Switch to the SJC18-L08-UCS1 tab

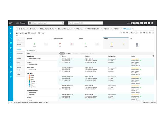(x=93, y=29)
